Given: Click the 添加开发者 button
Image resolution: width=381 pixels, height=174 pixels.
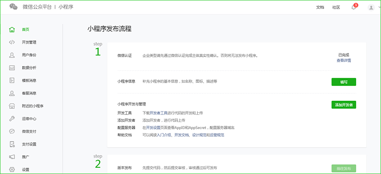Looking at the screenshot, I should 344,105.
